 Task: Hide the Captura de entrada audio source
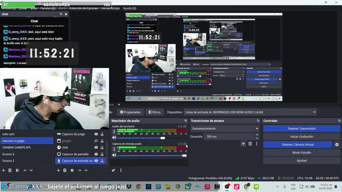[96, 161]
